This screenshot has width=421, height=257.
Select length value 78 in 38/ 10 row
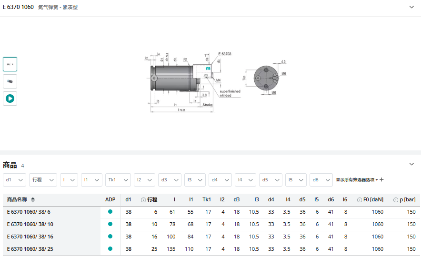[172, 224]
